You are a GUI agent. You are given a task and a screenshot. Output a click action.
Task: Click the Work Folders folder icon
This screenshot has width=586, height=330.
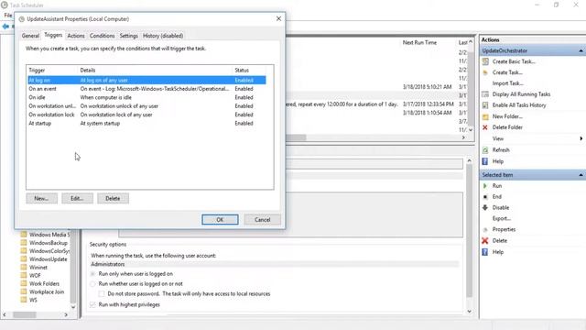click(x=24, y=283)
